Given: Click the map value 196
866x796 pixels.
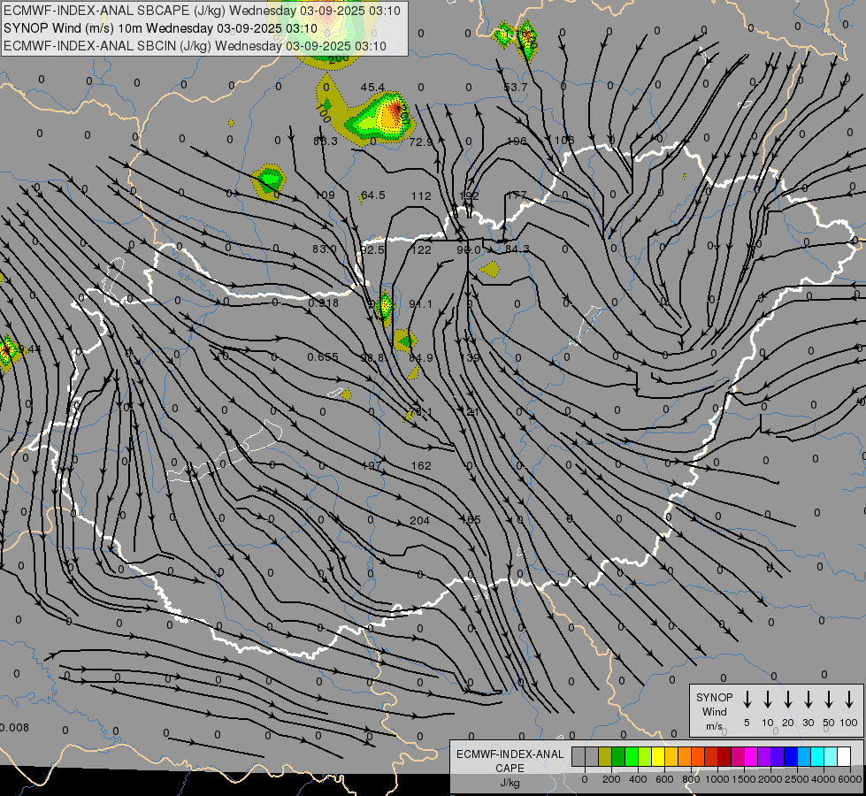Looking at the screenshot, I should (x=517, y=142).
